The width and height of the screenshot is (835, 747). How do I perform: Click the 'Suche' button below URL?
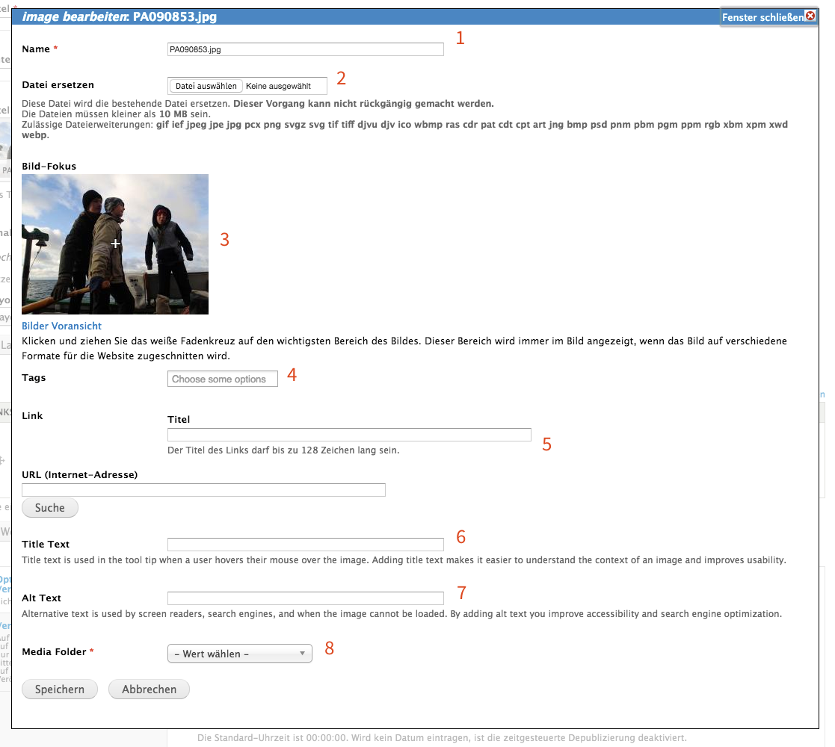[x=50, y=508]
